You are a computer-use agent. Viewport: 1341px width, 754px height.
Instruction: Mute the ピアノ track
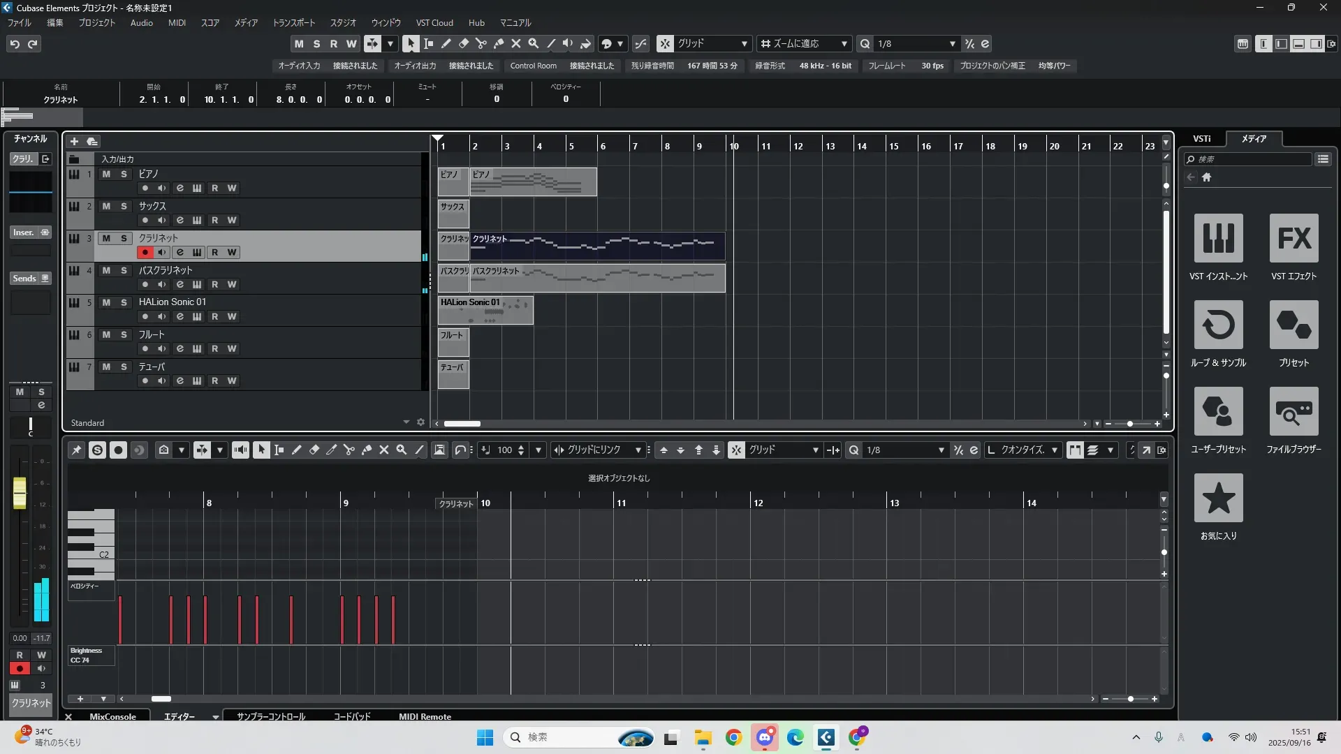tap(106, 175)
